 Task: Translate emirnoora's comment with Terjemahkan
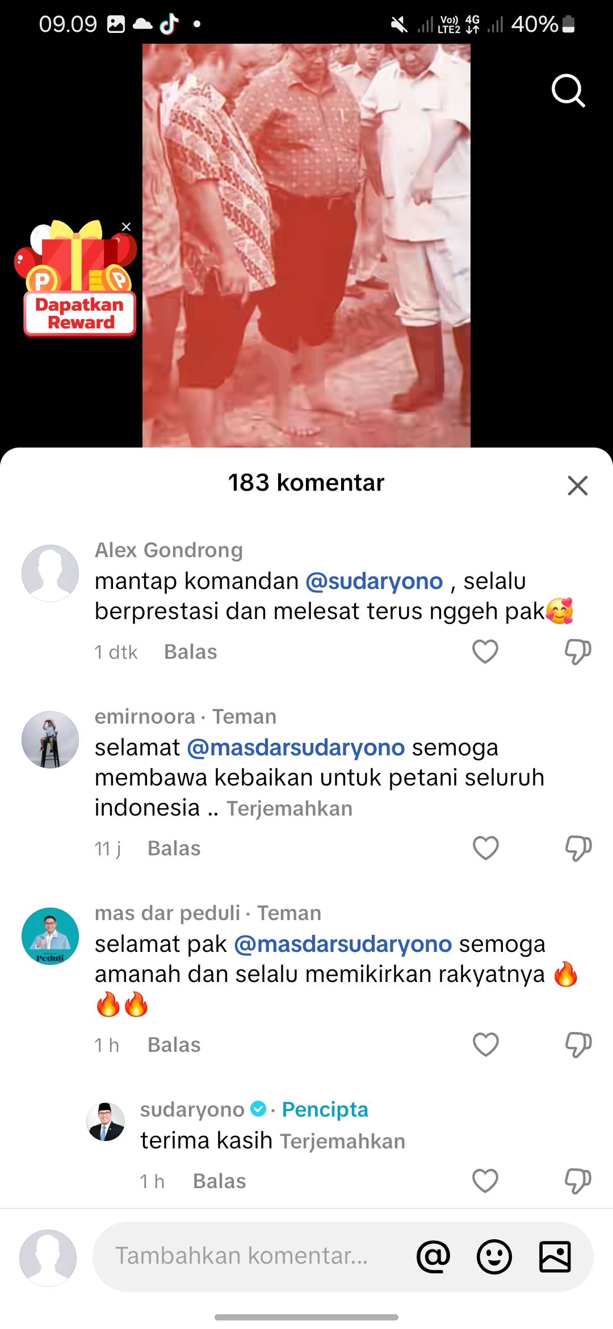289,808
